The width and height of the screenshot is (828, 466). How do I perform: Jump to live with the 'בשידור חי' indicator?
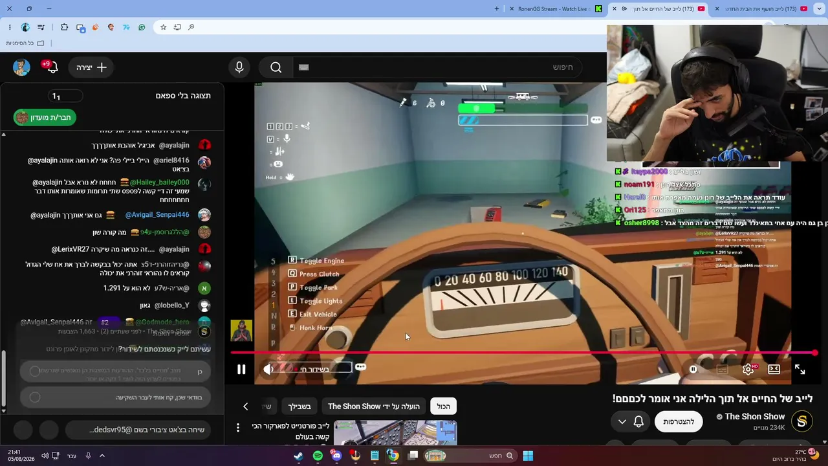pyautogui.click(x=313, y=369)
